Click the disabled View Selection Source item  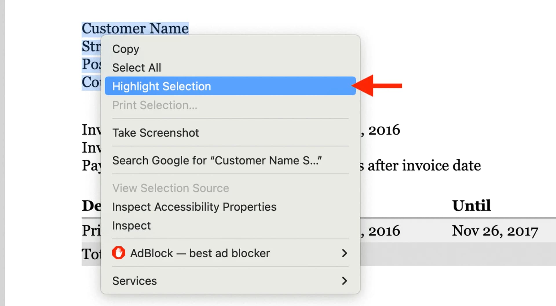click(x=171, y=188)
